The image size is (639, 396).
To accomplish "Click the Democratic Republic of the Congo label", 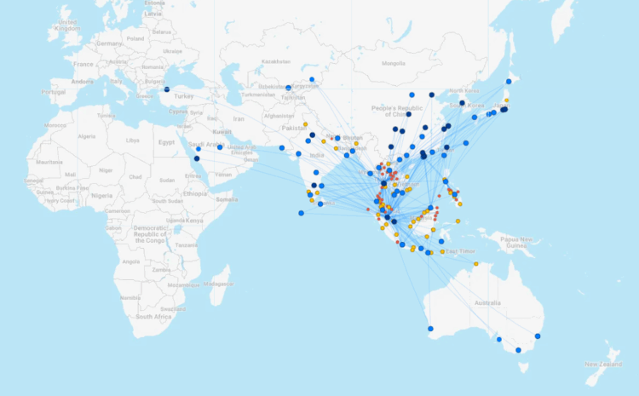I will click(150, 234).
